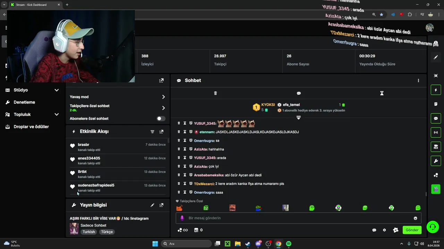Screen dimensions: 444x249
Task: Open Spotify from the taskbar
Action: tap(289, 244)
